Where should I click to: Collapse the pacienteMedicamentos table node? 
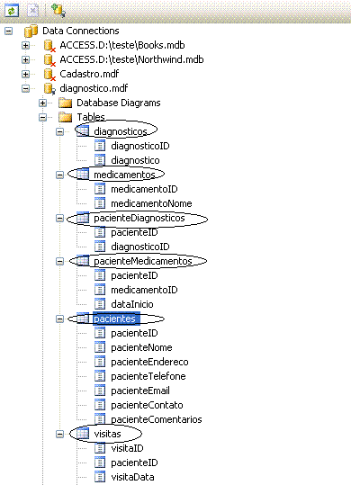coord(59,261)
